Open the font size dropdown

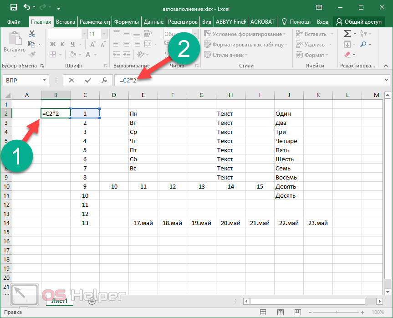pyautogui.click(x=104, y=34)
